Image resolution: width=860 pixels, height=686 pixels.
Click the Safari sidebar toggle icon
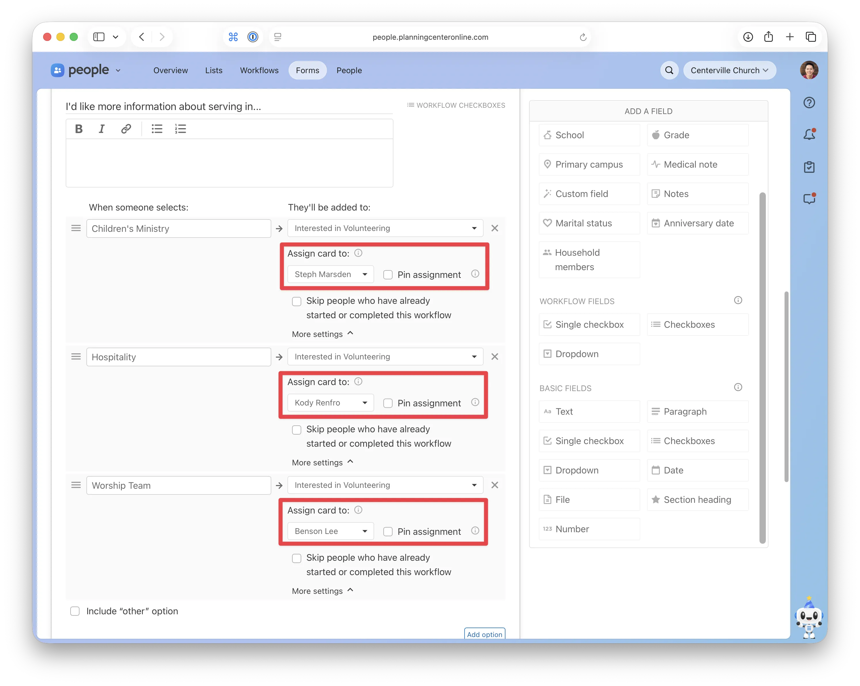click(x=98, y=37)
